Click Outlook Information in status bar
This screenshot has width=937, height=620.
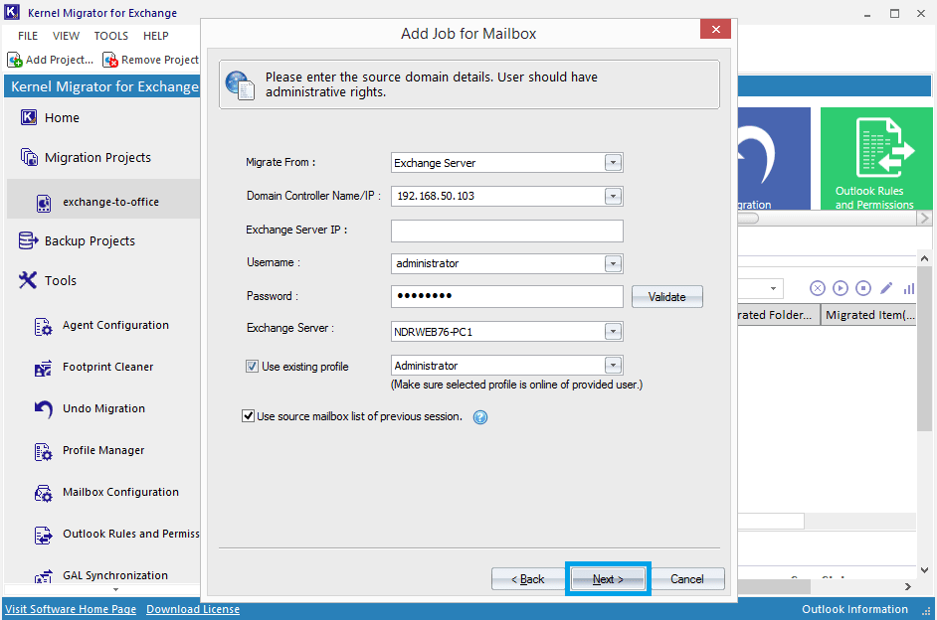pos(854,609)
